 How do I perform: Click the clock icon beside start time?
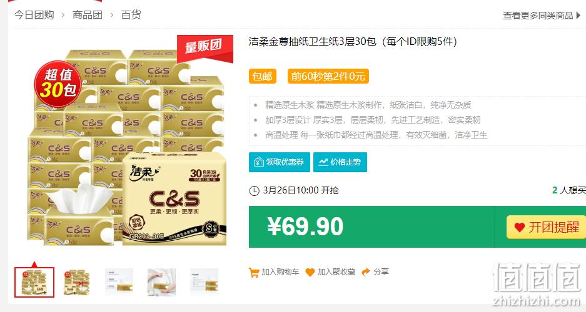click(x=254, y=191)
